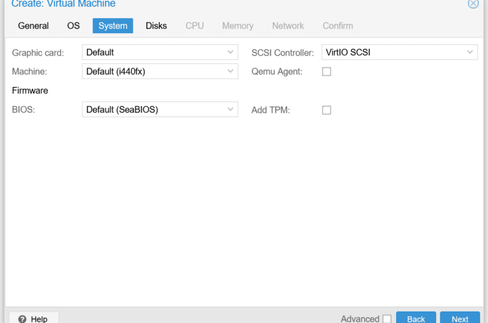The height and width of the screenshot is (323, 488).
Task: Select the System tab
Action: click(x=113, y=26)
